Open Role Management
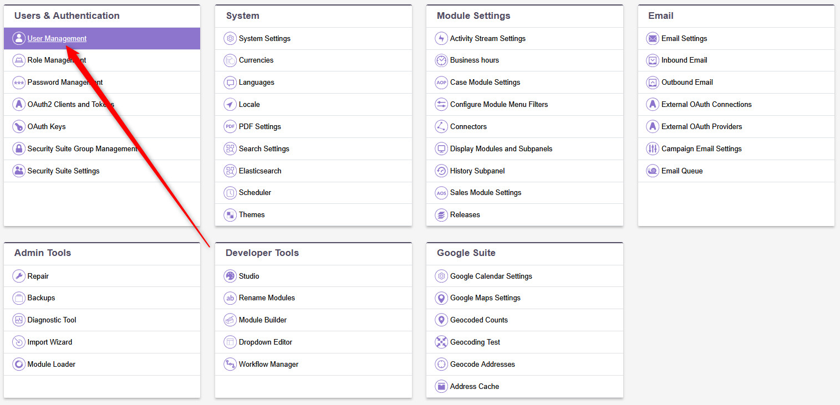The image size is (840, 405). click(x=57, y=60)
